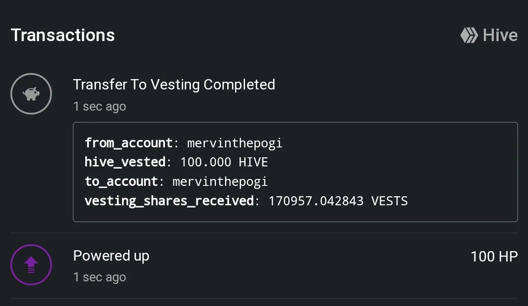Image resolution: width=528 pixels, height=306 pixels.
Task: Click the from_account field label
Action: (x=129, y=143)
